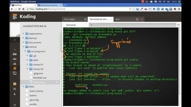The width and height of the screenshot is (191, 107).
Task: Select the .bash_history file
Action: 36,91
